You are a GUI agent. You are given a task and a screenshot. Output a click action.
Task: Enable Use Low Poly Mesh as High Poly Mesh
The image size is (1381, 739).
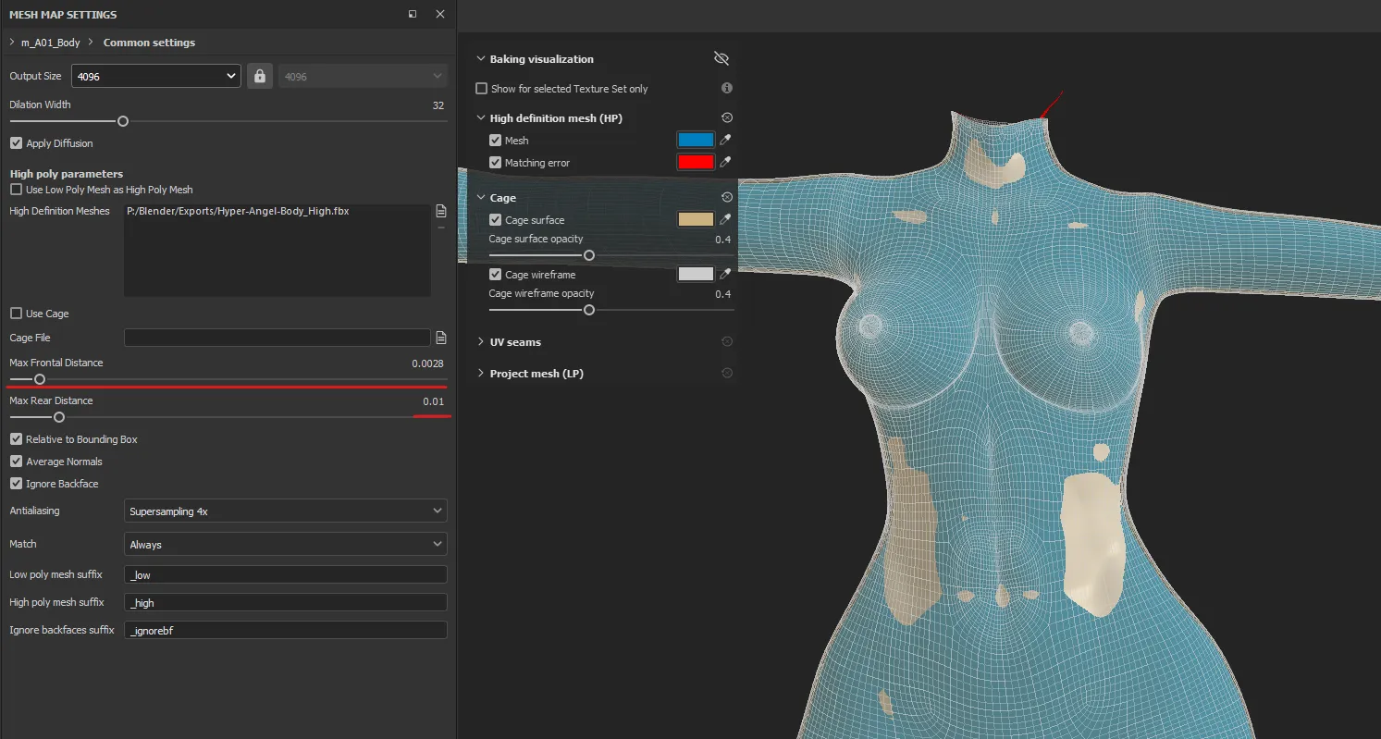[16, 190]
